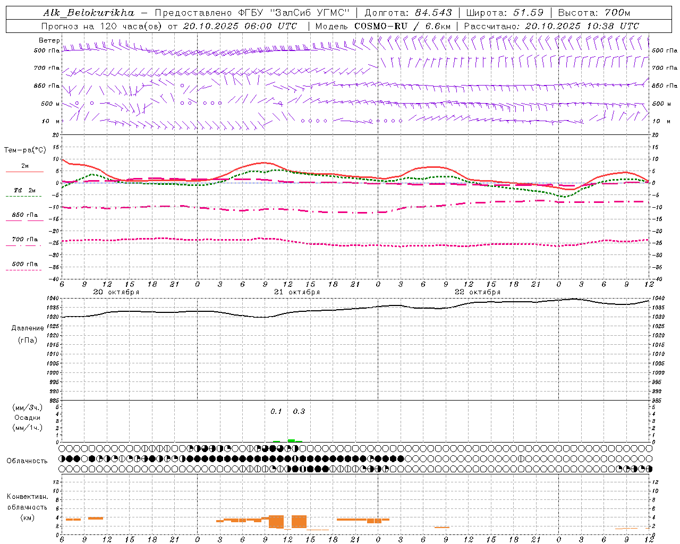The image size is (680, 544).
Task: Click forecast start time "20.10.2025 06:00 UTC"
Action: pos(240,26)
